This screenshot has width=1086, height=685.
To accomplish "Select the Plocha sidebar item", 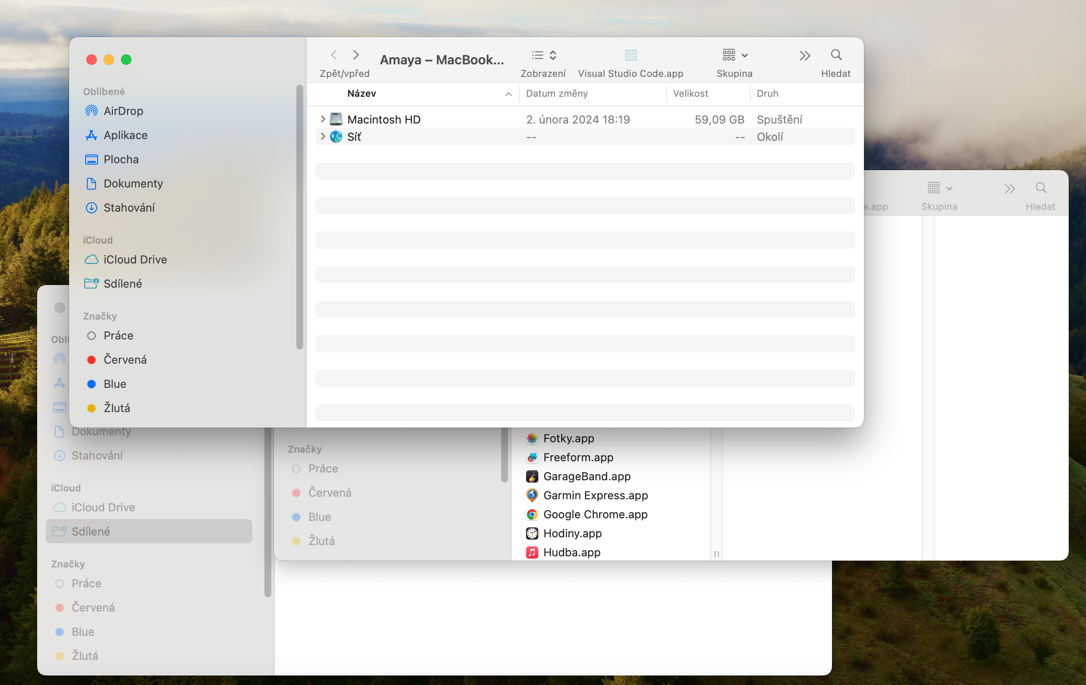I will tap(121, 159).
